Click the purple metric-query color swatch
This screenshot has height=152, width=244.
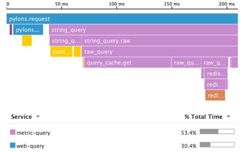pyautogui.click(x=13, y=132)
